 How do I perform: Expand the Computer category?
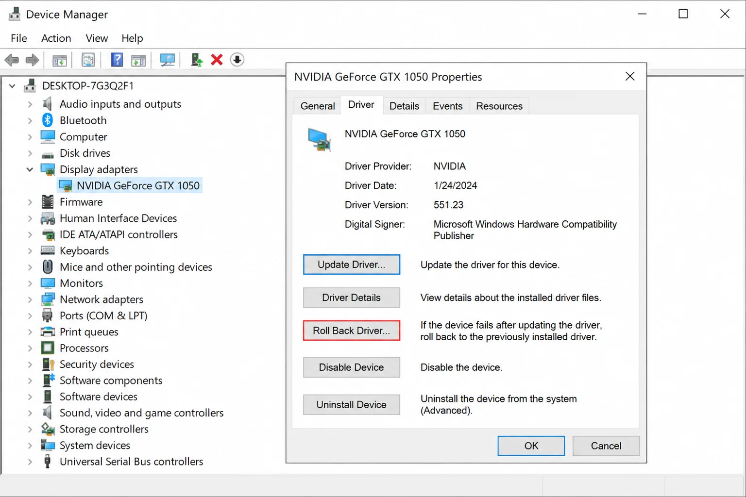30,137
